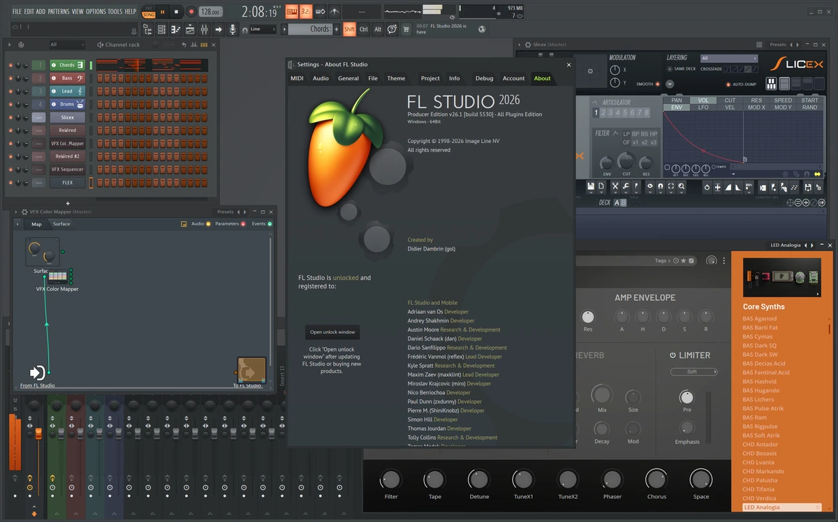
Task: Switch to the Theme settings tab
Action: 396,78
